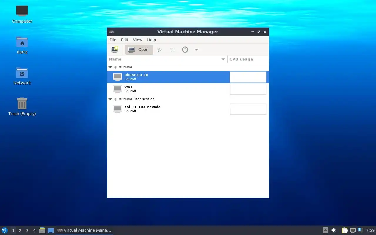The width and height of the screenshot is (376, 235).
Task: Open the Edit menu
Action: (125, 40)
